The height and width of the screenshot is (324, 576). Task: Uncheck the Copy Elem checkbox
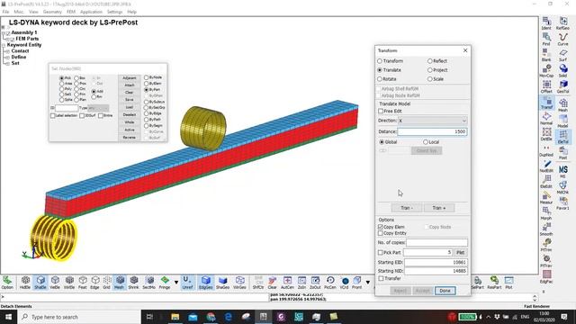[381, 227]
